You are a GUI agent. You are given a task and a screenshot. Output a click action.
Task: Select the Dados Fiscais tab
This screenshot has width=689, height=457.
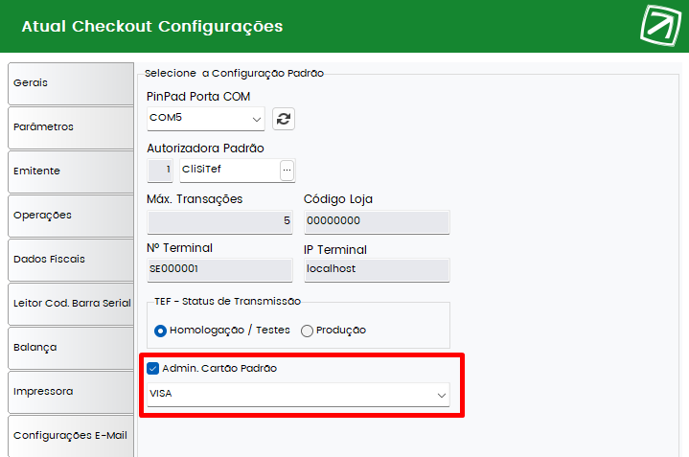(71, 260)
